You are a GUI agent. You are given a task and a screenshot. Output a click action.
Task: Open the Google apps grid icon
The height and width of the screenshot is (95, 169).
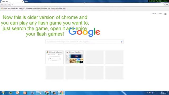(166, 14)
